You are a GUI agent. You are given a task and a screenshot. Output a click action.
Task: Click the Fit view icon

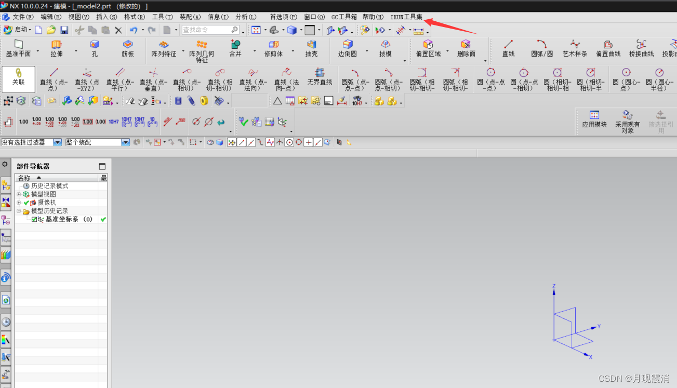click(256, 30)
